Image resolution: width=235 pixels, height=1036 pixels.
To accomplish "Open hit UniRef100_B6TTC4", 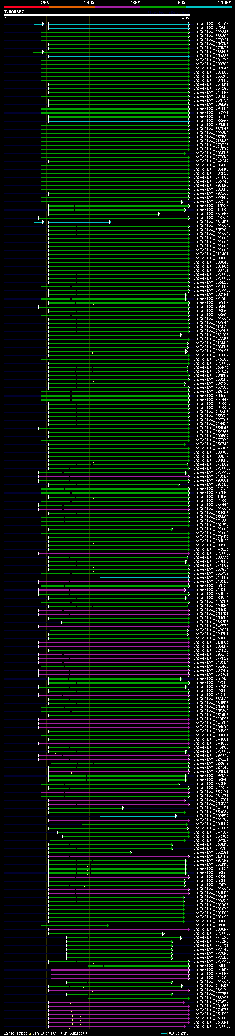I will [211, 116].
